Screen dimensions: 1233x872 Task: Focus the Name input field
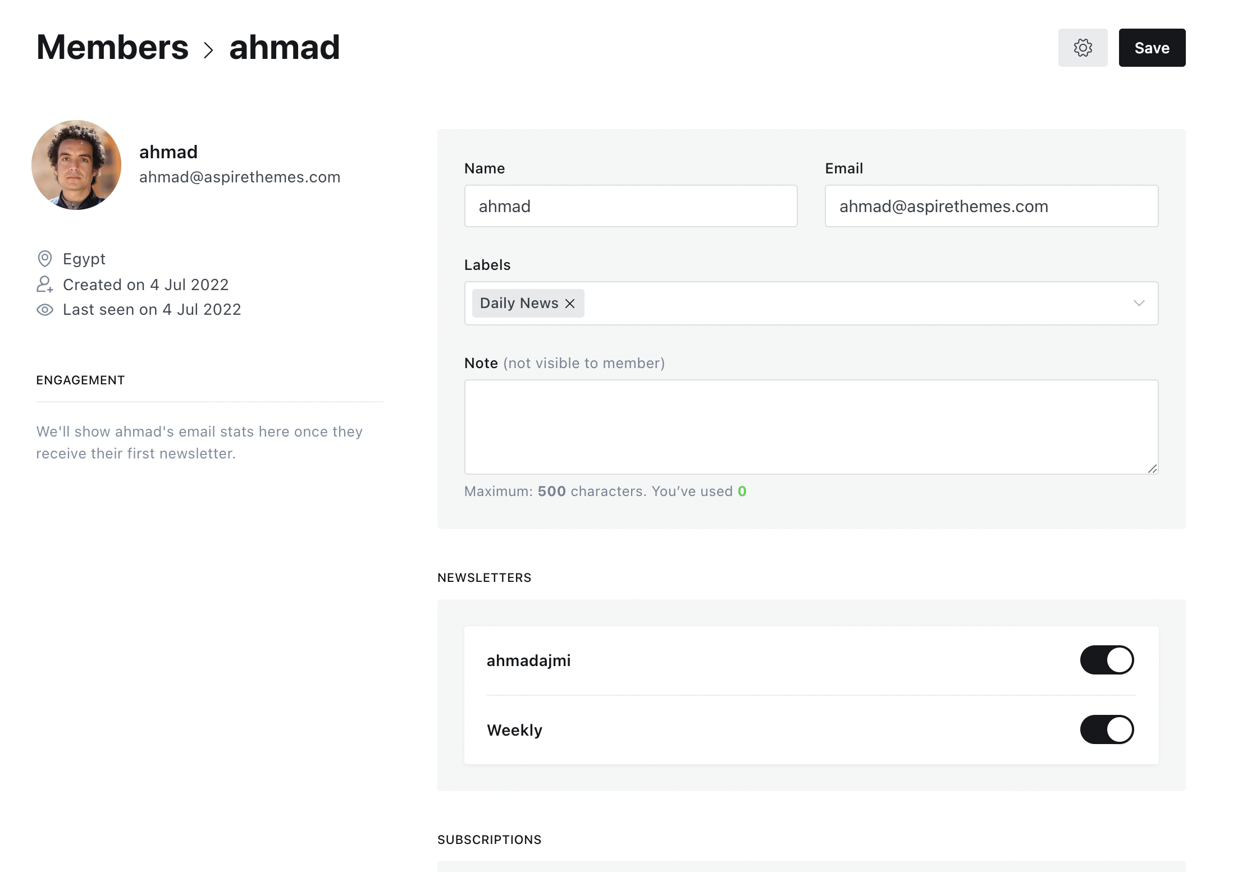tap(631, 206)
